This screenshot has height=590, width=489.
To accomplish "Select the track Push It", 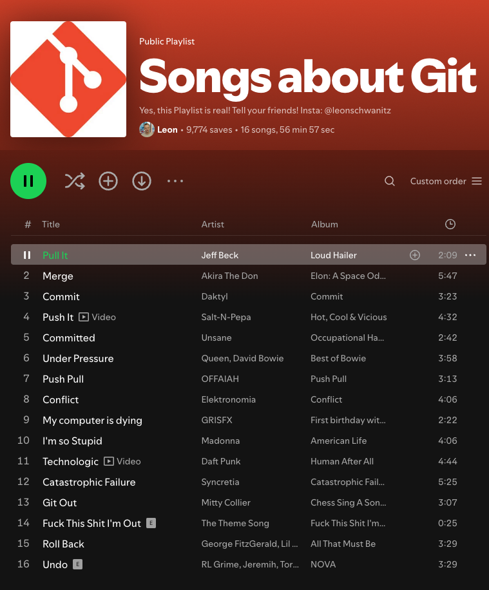I will tap(58, 317).
